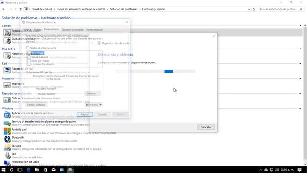Open the Store icon on the taskbar
Viewport: 307px width, 173px height.
tap(45, 170)
